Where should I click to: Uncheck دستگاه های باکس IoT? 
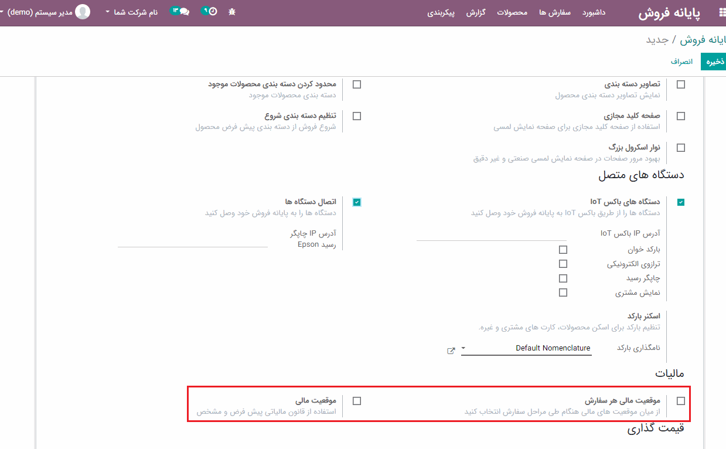680,202
